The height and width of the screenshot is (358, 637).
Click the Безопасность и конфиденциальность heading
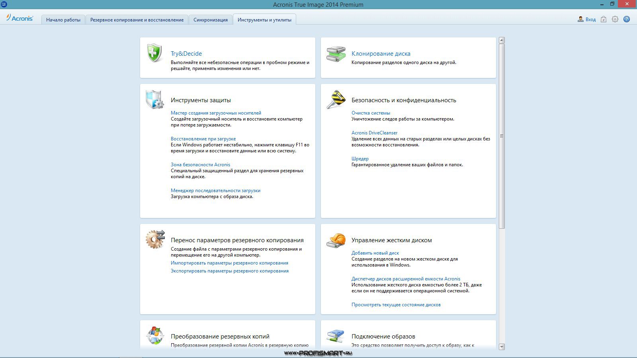point(404,100)
